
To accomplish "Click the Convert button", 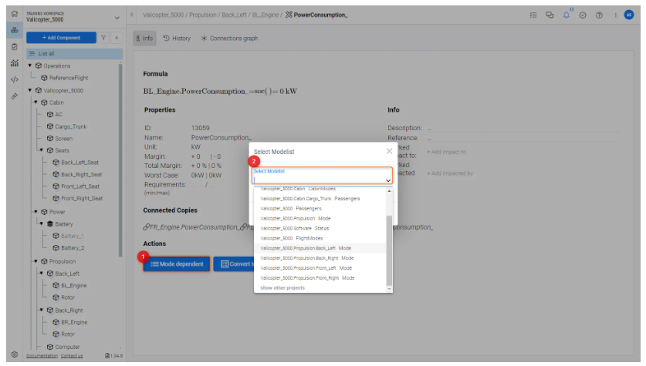I will [234, 264].
